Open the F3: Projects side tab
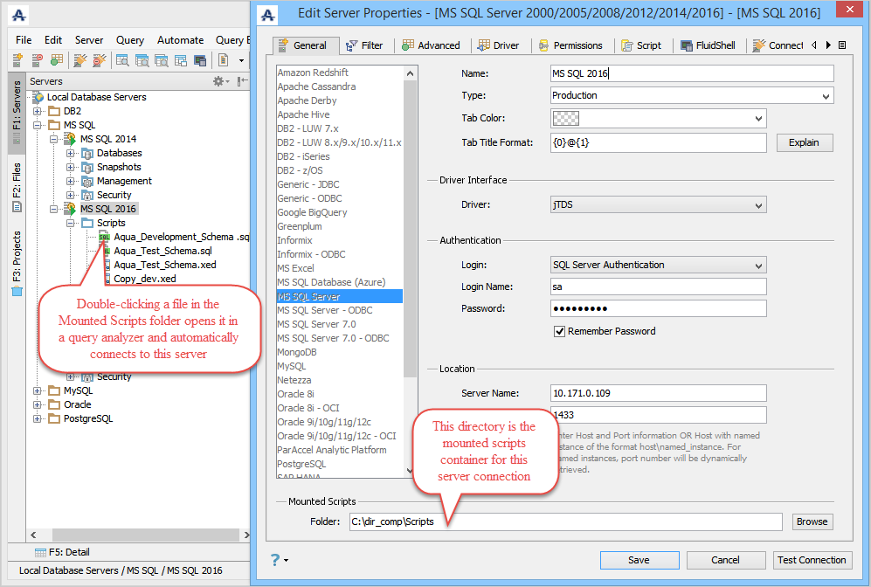 tap(17, 263)
